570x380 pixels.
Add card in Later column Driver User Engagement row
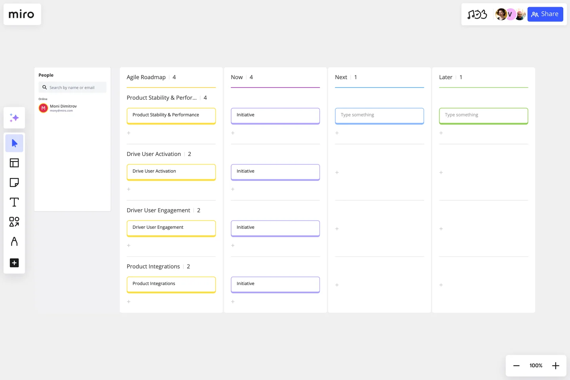pyautogui.click(x=441, y=229)
